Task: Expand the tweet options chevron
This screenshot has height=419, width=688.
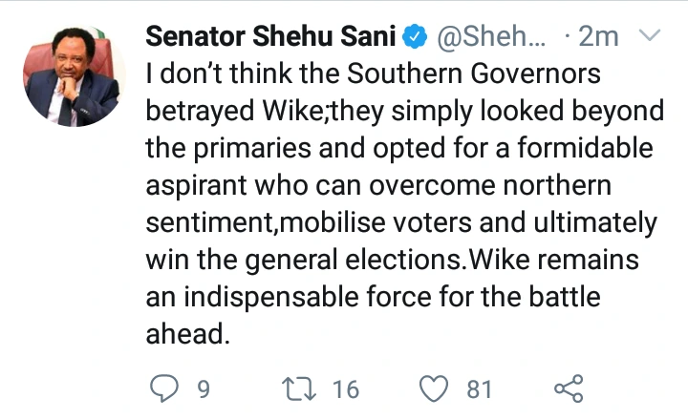Action: click(x=649, y=37)
